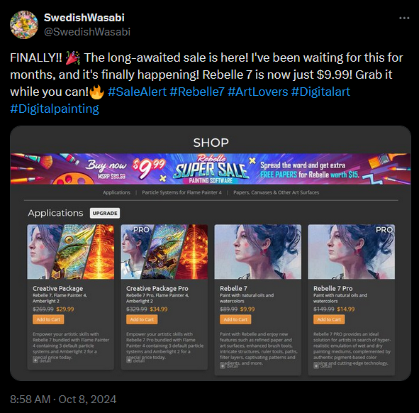Open the @SwedishWasabi handle link

pyautogui.click(x=87, y=32)
